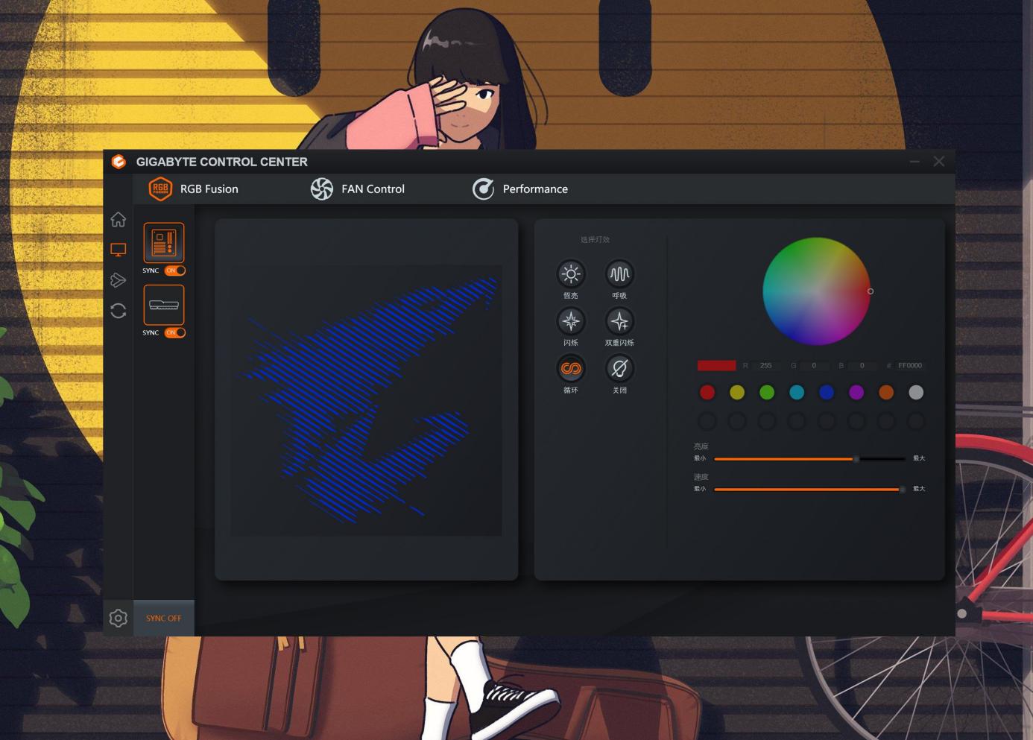
Task: Pick the green preset color
Action: [x=767, y=392]
